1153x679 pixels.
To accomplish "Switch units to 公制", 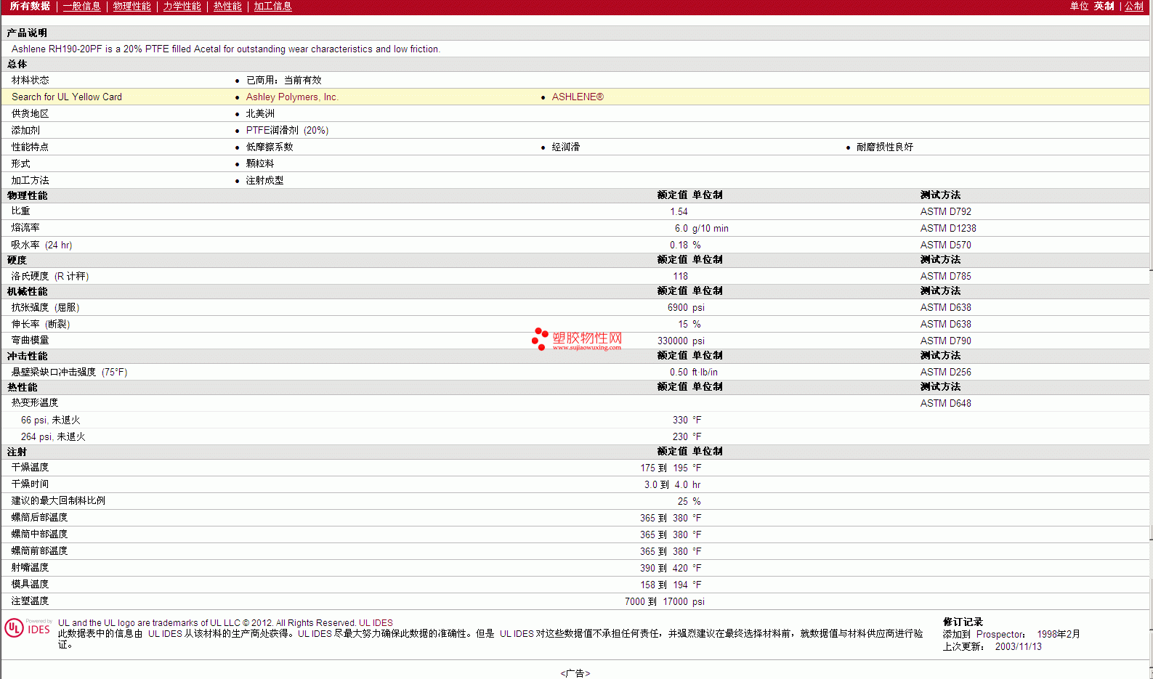I will click(x=1134, y=7).
